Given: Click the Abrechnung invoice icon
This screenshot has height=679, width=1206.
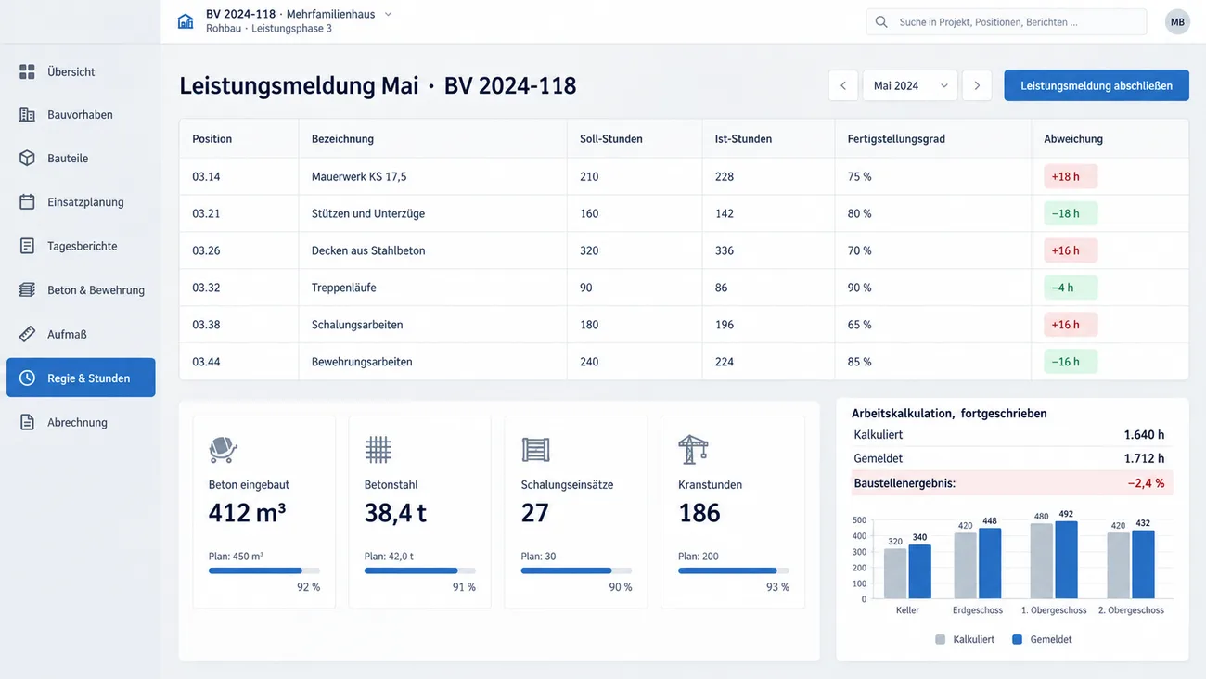Looking at the screenshot, I should [27, 422].
